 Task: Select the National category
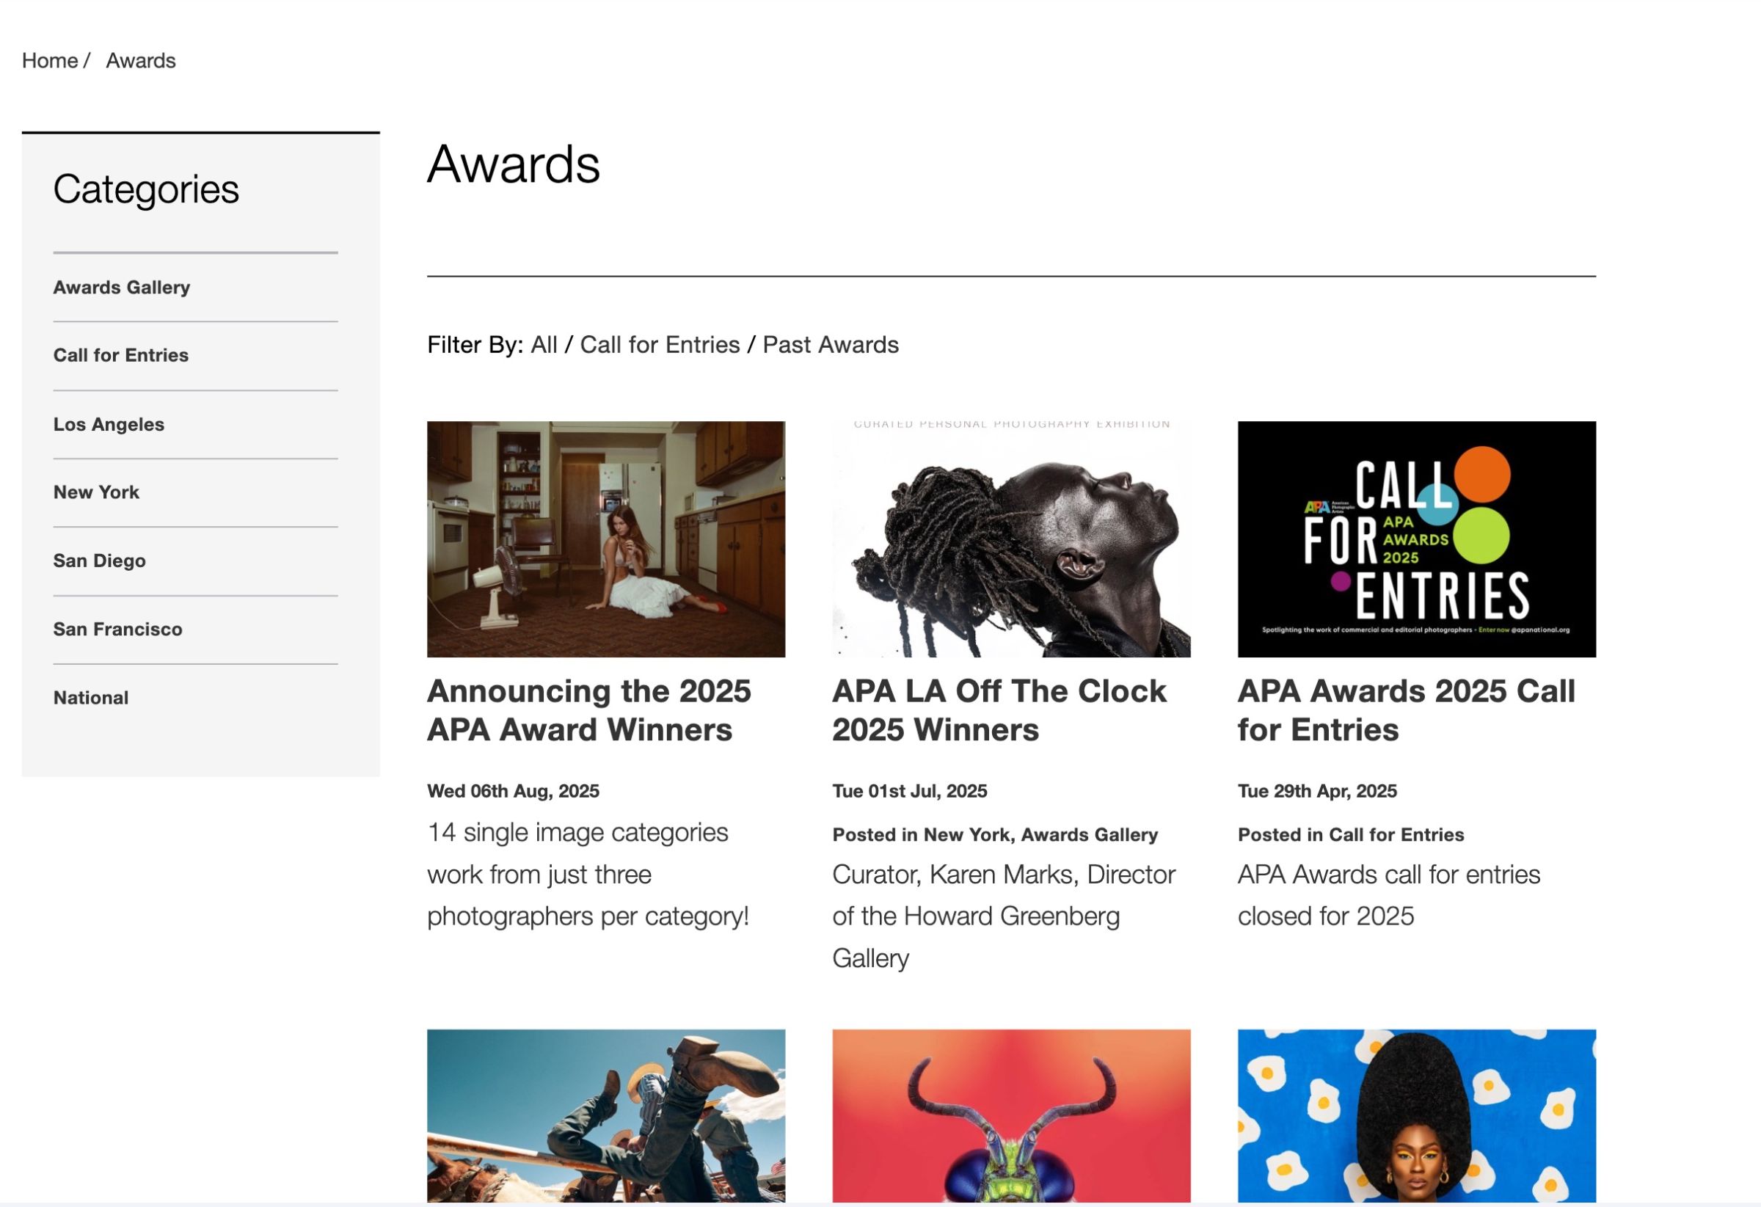click(x=91, y=698)
